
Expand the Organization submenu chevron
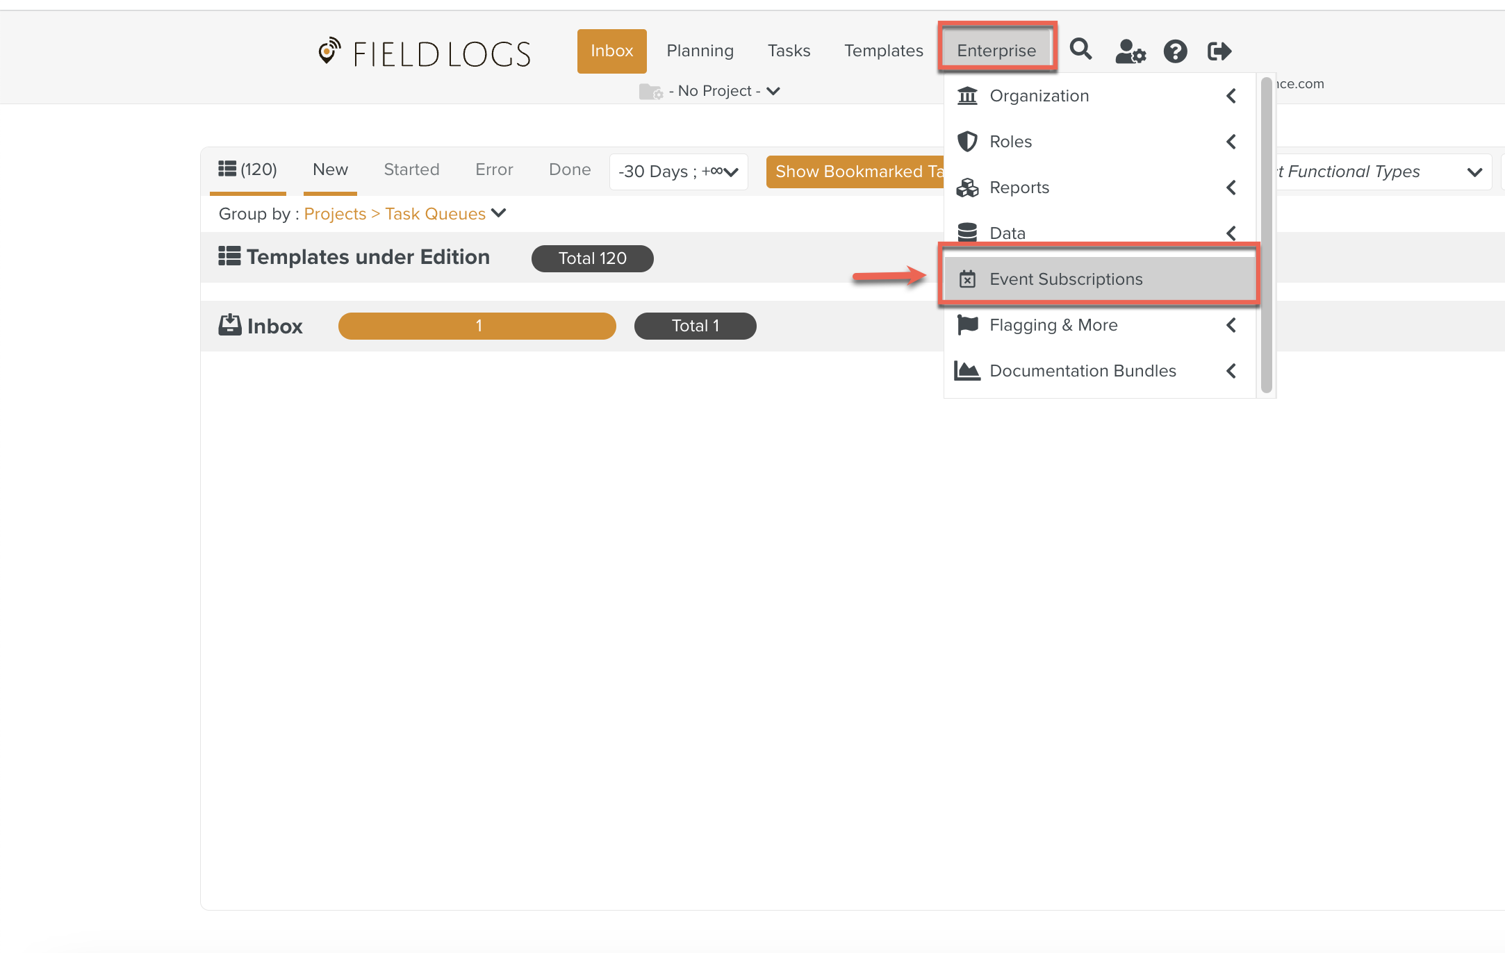click(x=1231, y=96)
